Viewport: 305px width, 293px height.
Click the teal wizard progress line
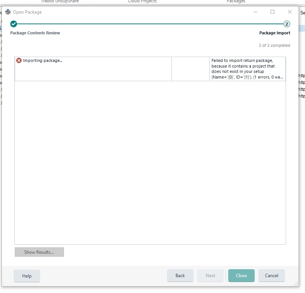pos(151,24)
